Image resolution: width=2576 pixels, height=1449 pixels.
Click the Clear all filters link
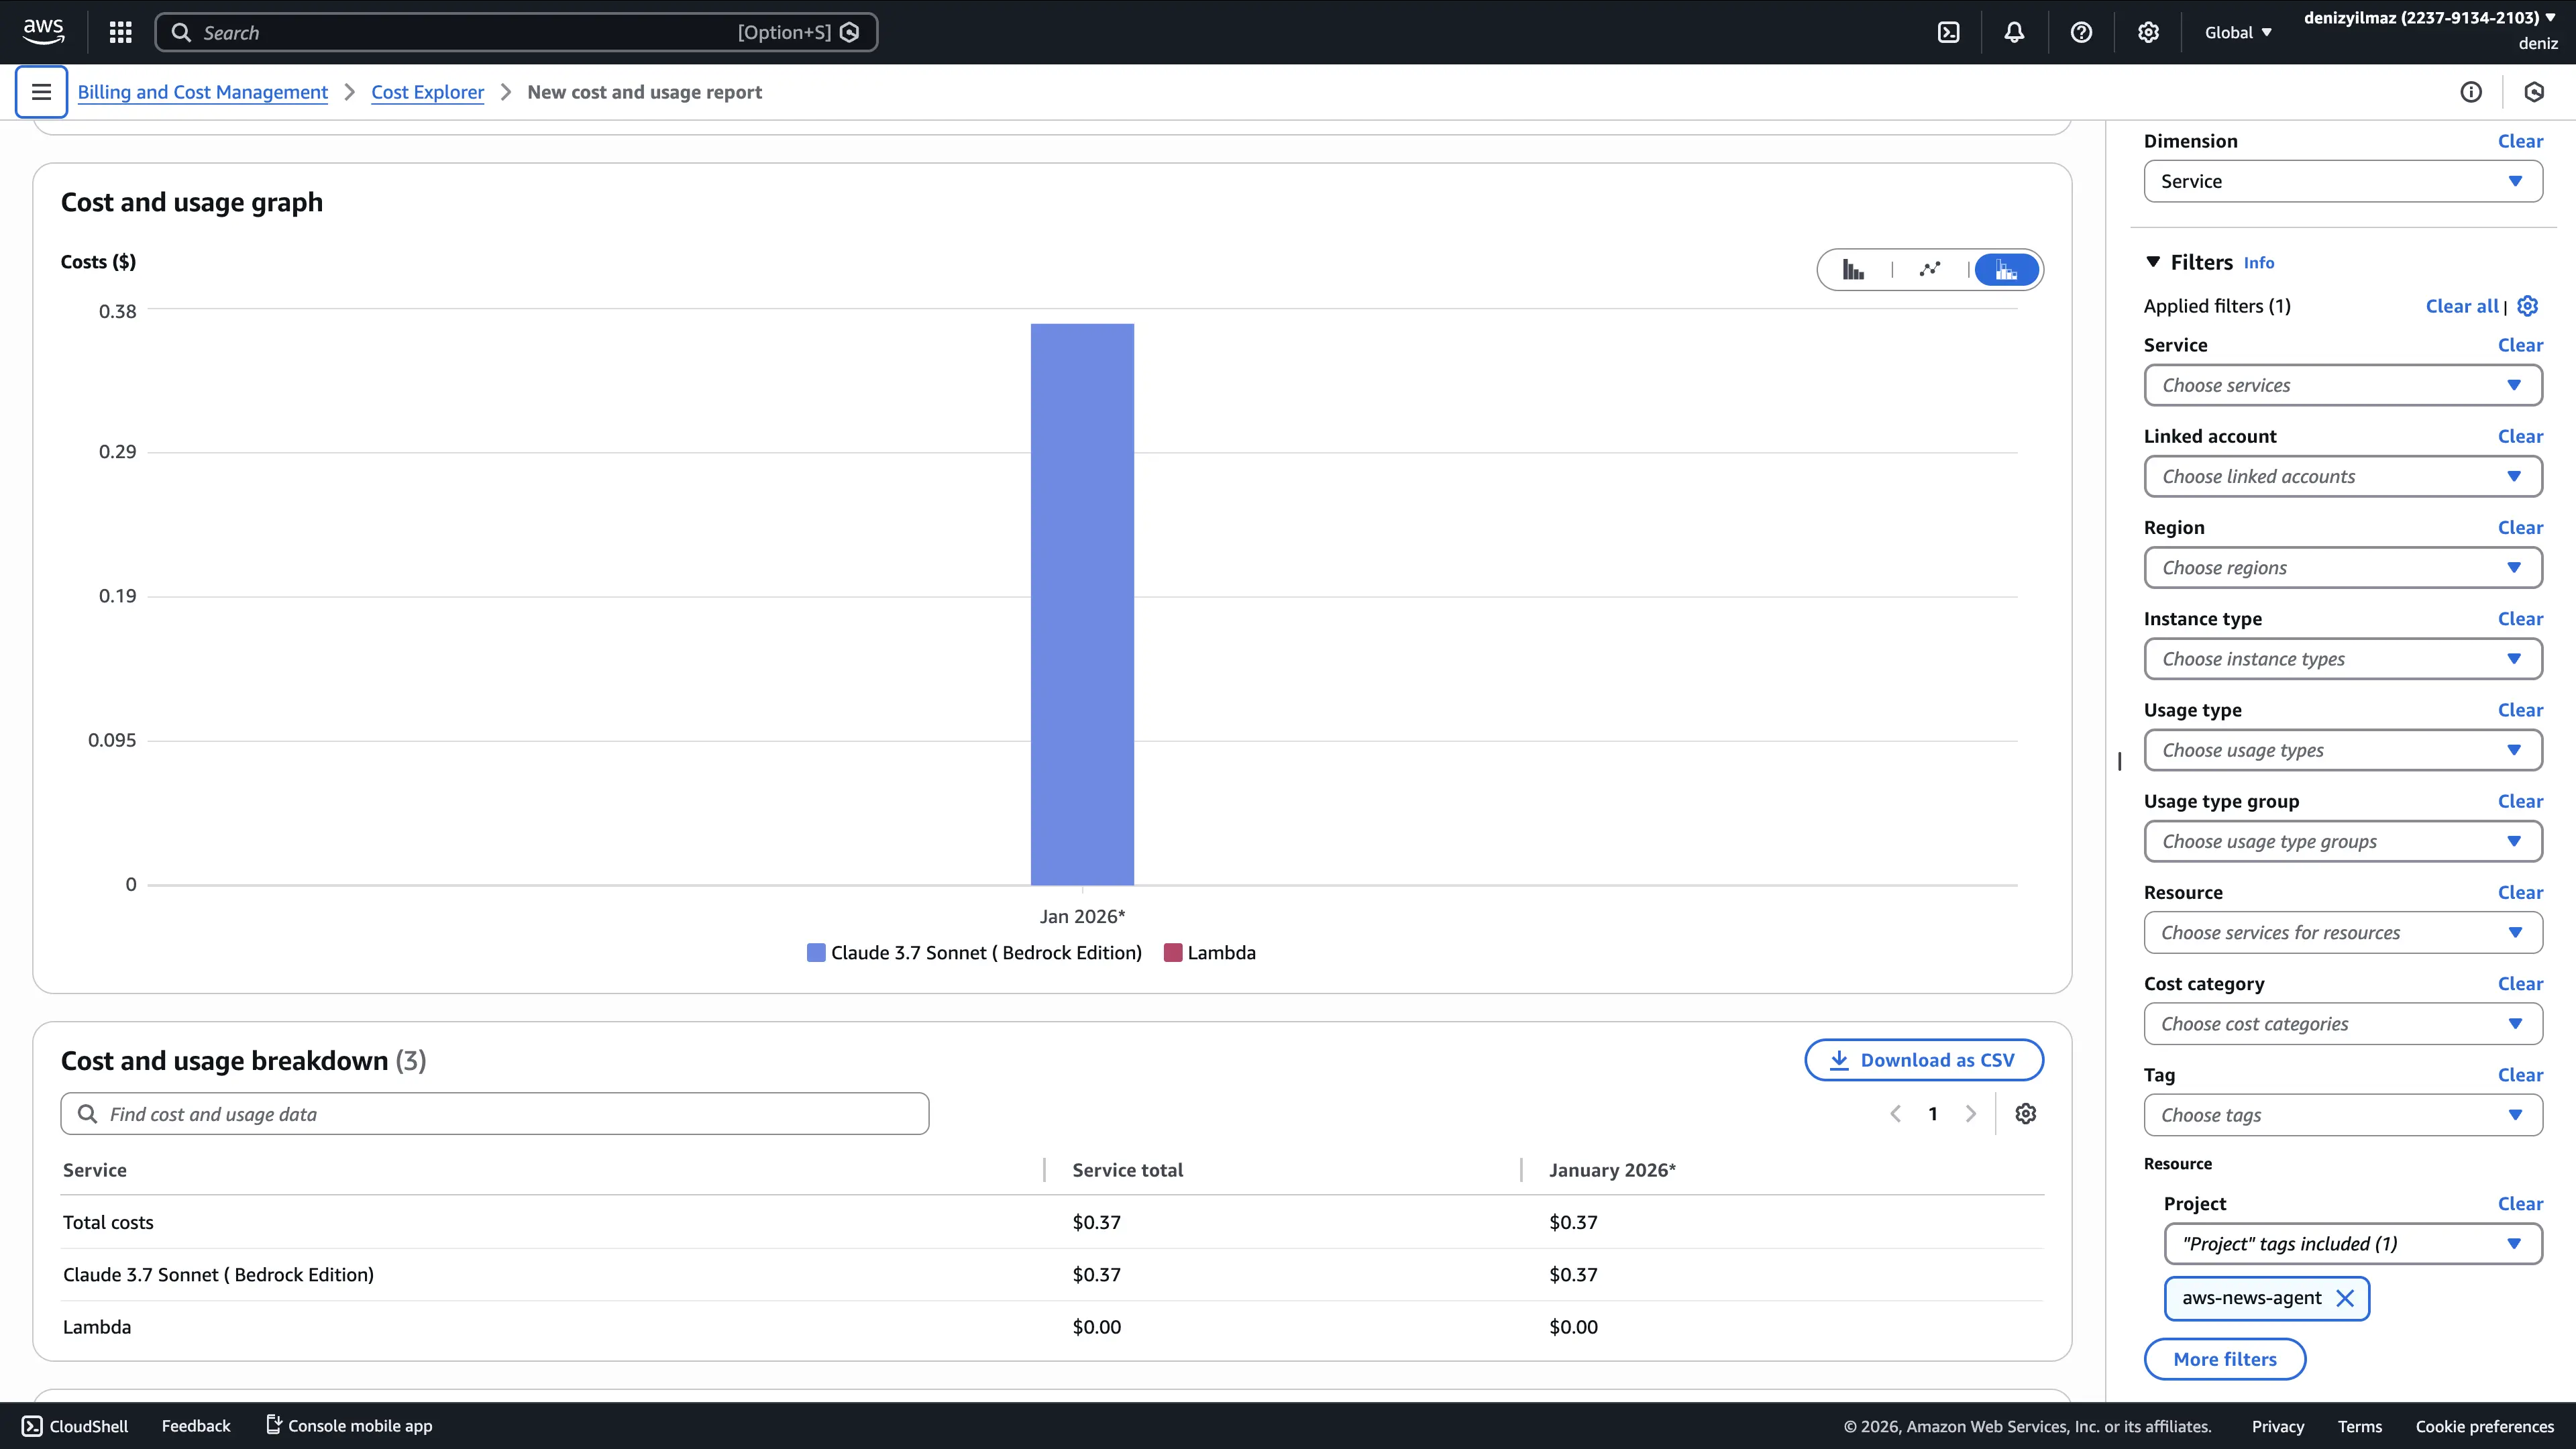click(2461, 306)
